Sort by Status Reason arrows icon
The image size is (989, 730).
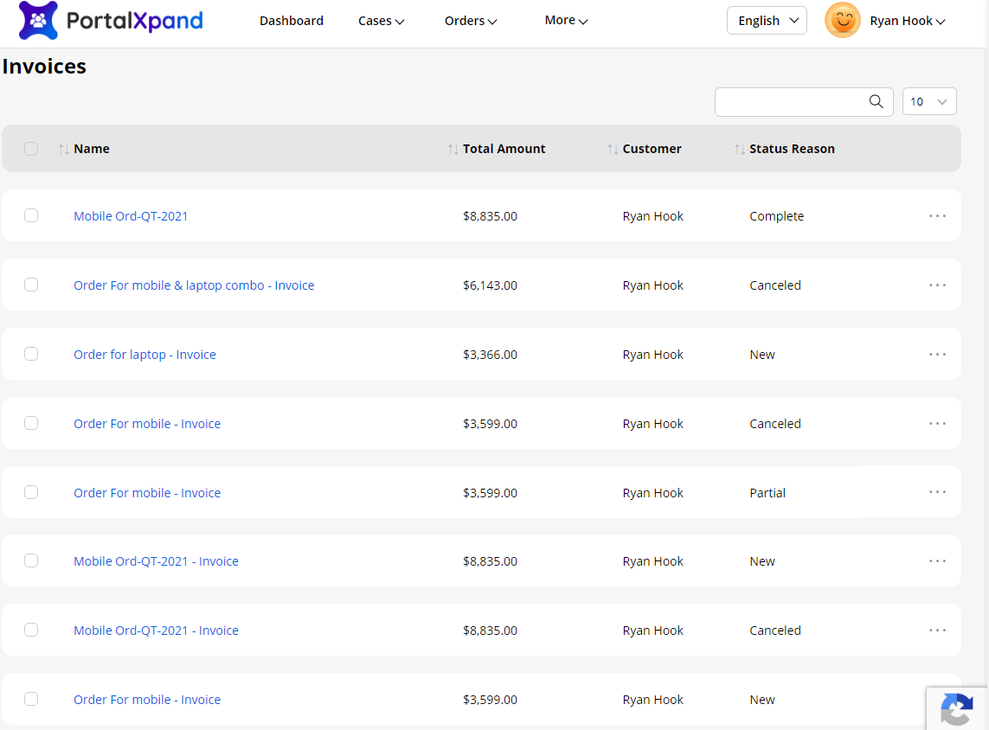click(739, 150)
